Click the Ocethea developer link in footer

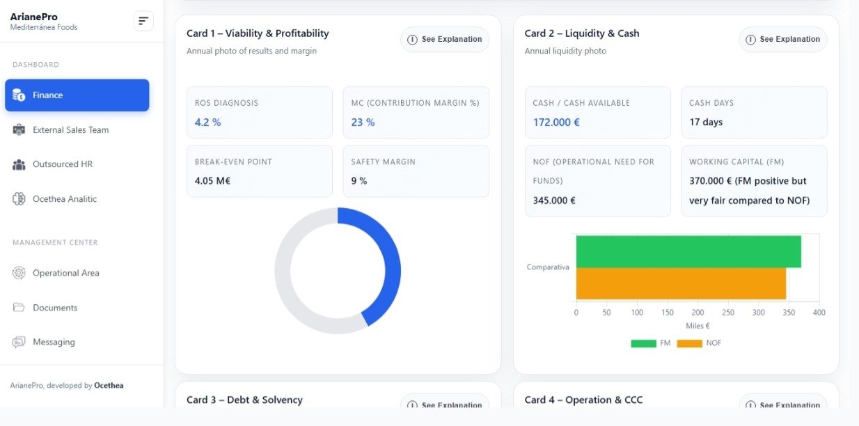point(109,386)
